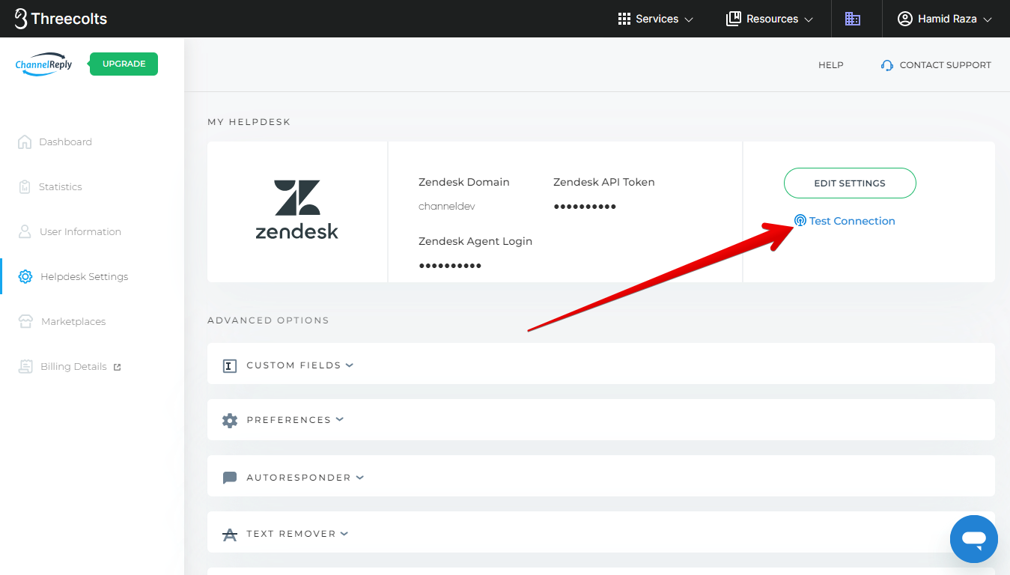1010x575 pixels.
Task: Open the blue chat widget bubble
Action: (974, 539)
